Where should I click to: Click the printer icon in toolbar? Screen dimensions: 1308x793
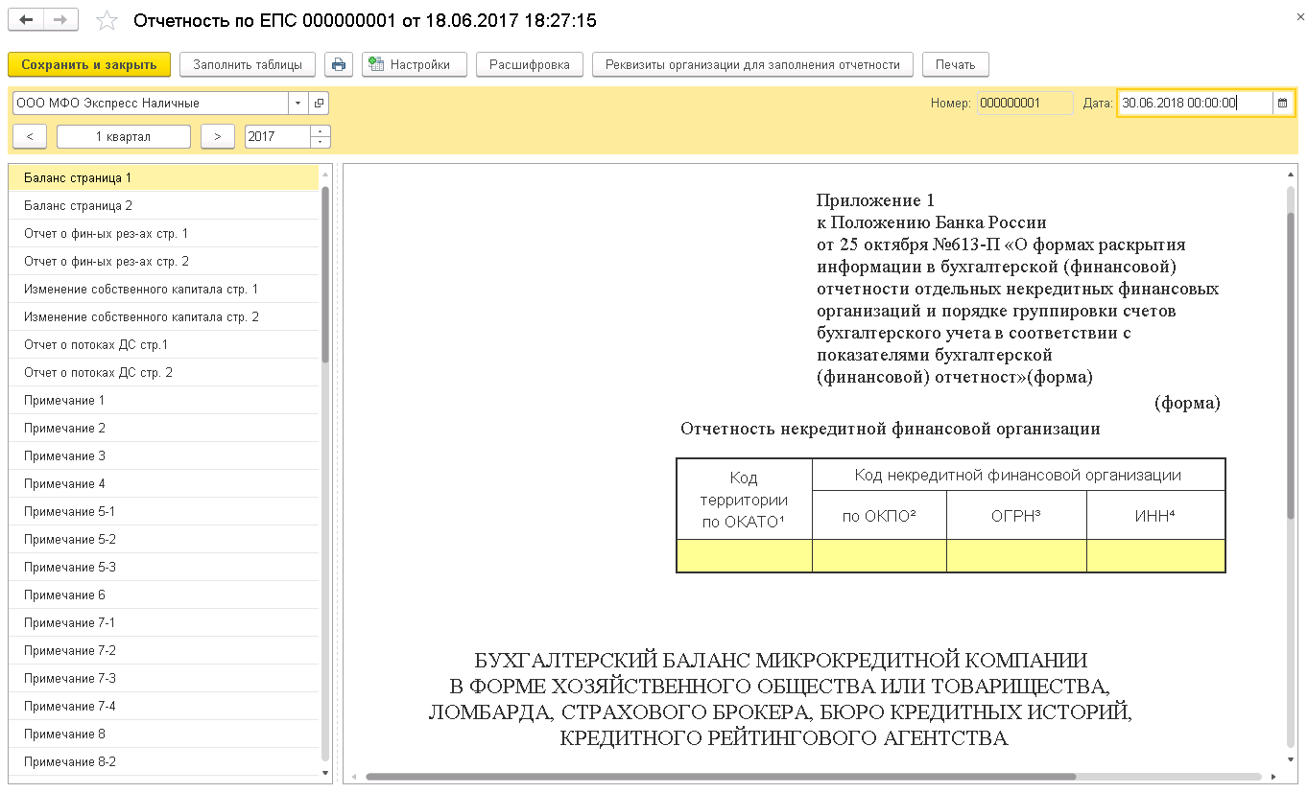coord(338,65)
